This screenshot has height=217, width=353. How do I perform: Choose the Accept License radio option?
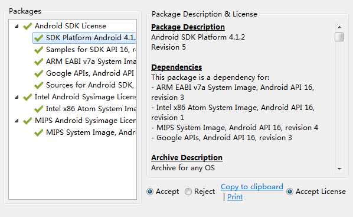tap(290, 192)
